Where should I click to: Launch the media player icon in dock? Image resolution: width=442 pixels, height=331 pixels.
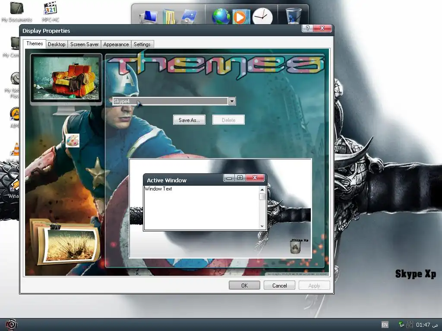coord(240,17)
